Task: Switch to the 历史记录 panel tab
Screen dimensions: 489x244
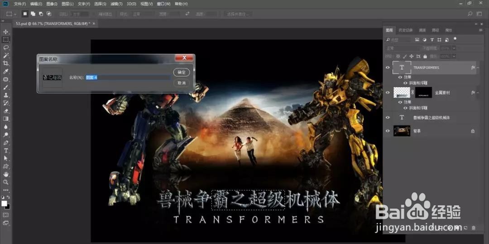Action: 406,30
